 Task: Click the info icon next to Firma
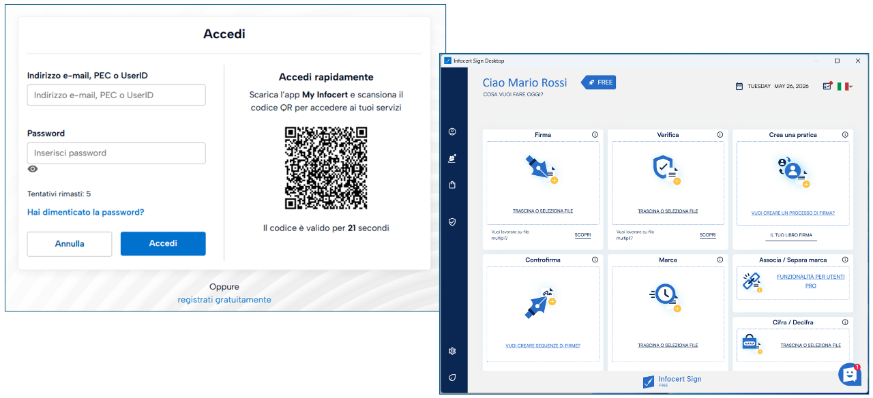595,135
